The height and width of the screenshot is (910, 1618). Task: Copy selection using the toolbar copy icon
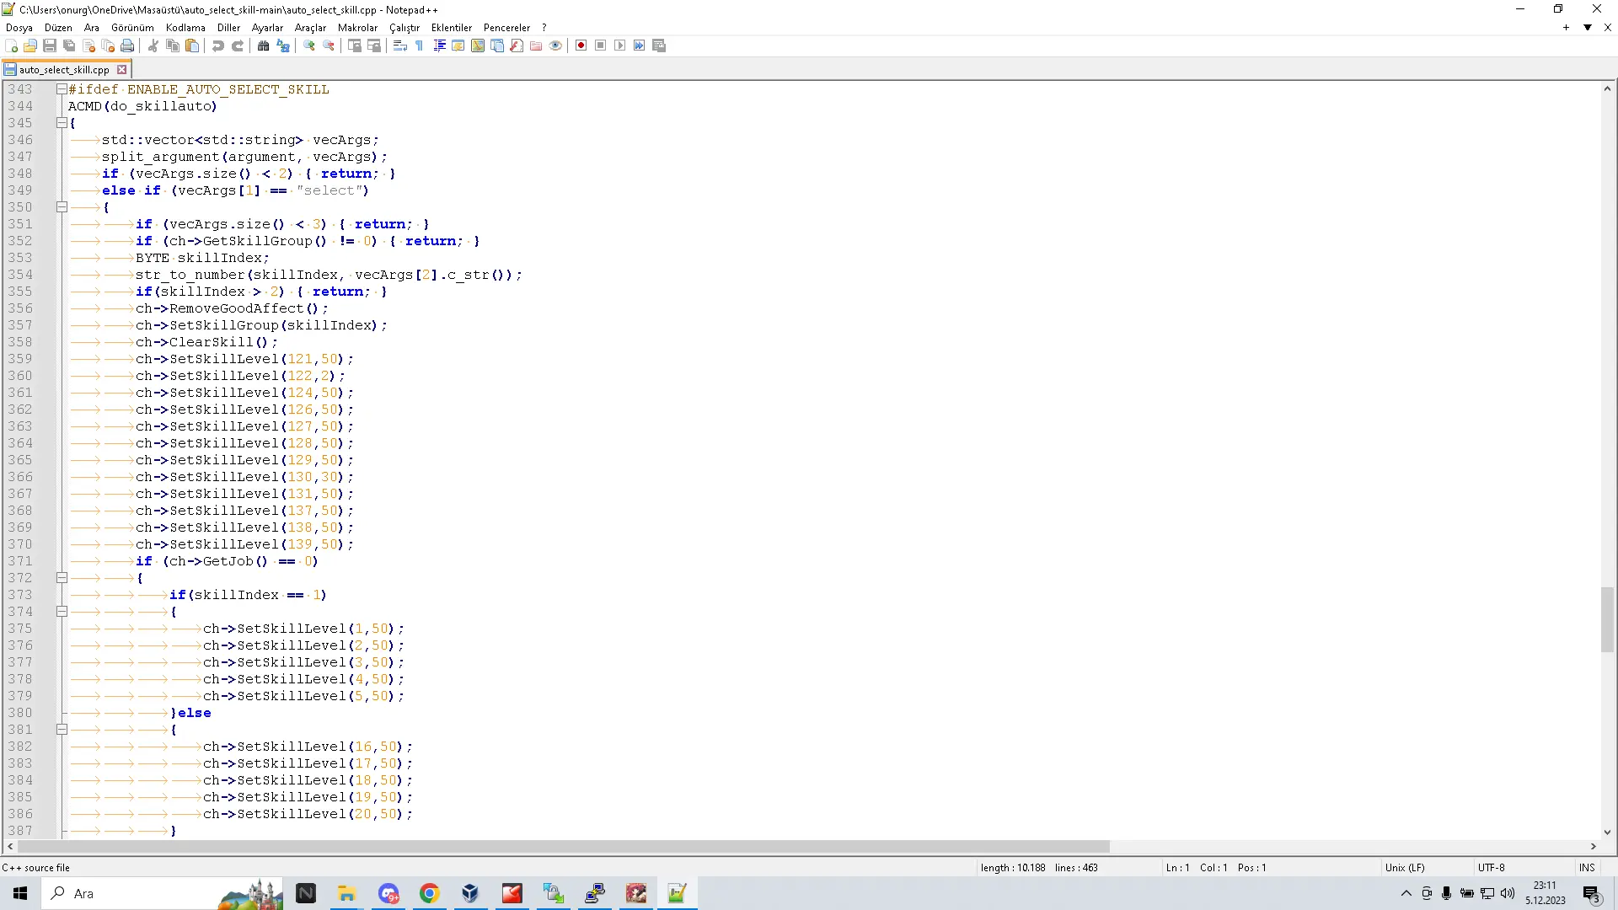coord(173,45)
